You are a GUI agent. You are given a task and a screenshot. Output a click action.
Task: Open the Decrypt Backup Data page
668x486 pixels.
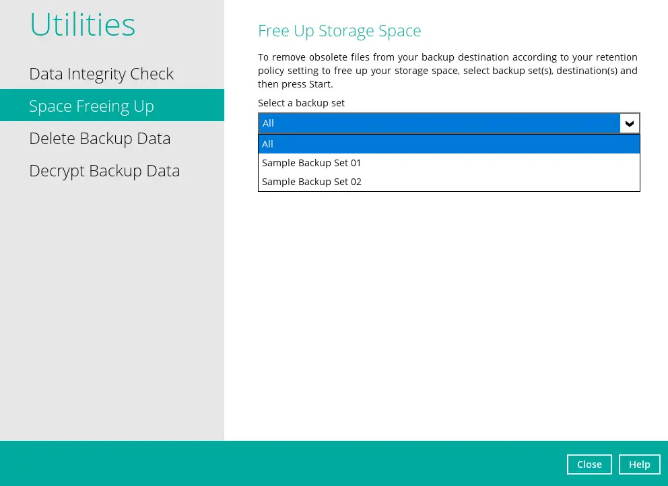point(104,171)
